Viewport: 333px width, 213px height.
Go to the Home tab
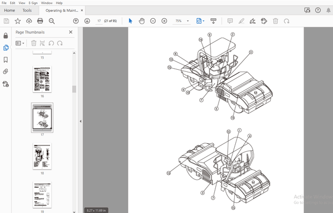pos(9,10)
